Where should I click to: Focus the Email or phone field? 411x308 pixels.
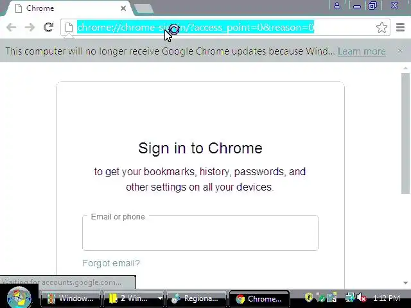tap(200, 233)
